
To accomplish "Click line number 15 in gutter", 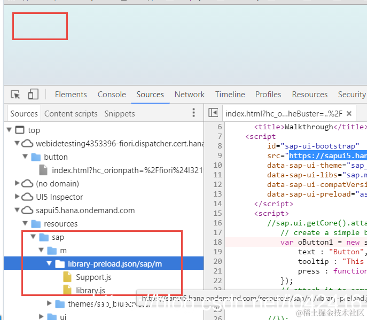I will click(x=217, y=213).
